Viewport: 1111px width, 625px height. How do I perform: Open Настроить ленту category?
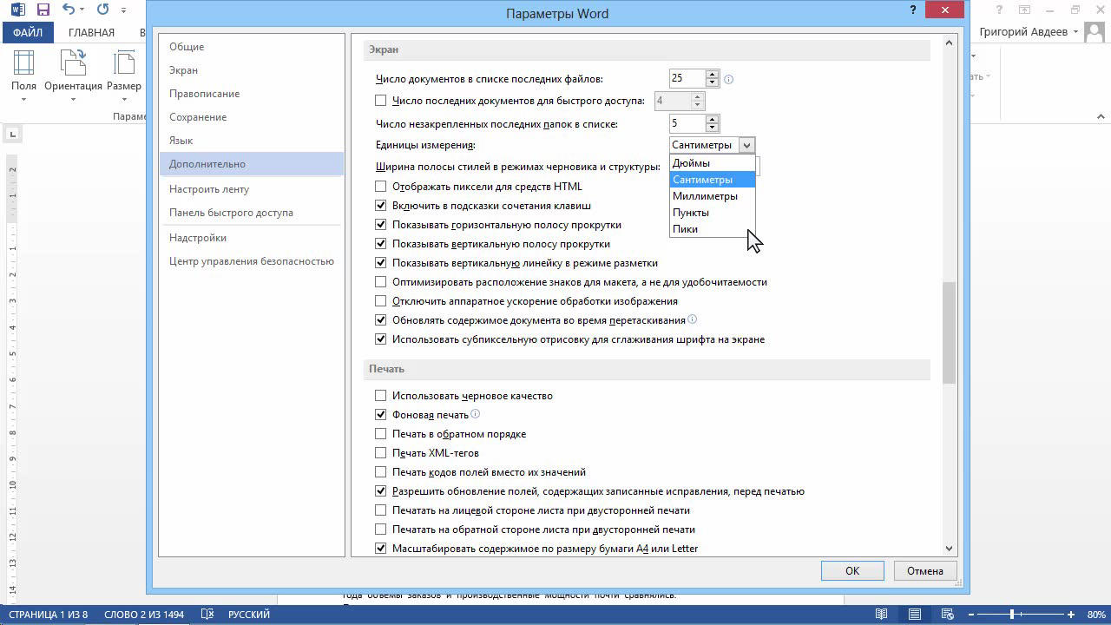click(252, 189)
